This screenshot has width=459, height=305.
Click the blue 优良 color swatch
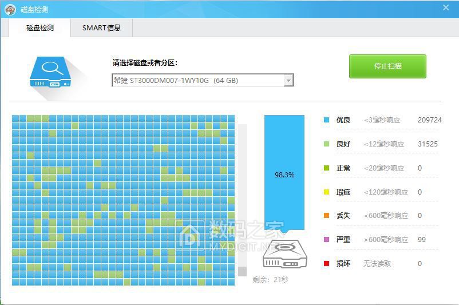coord(326,120)
